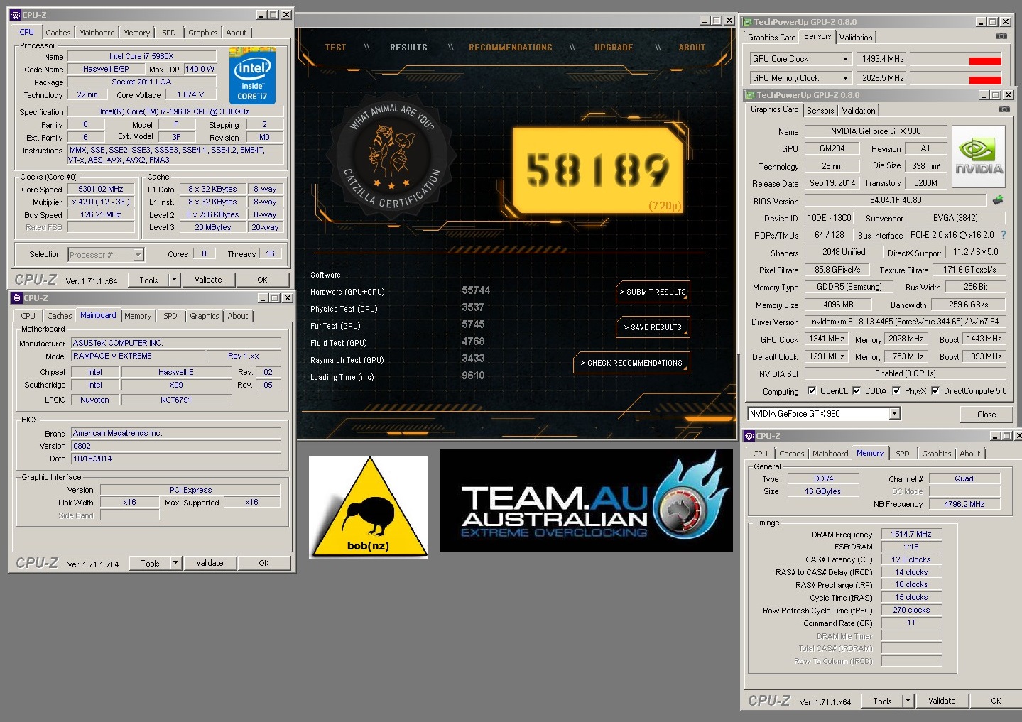
Task: Open Memory tab in CPU-Z Mainboard window
Action: point(138,316)
